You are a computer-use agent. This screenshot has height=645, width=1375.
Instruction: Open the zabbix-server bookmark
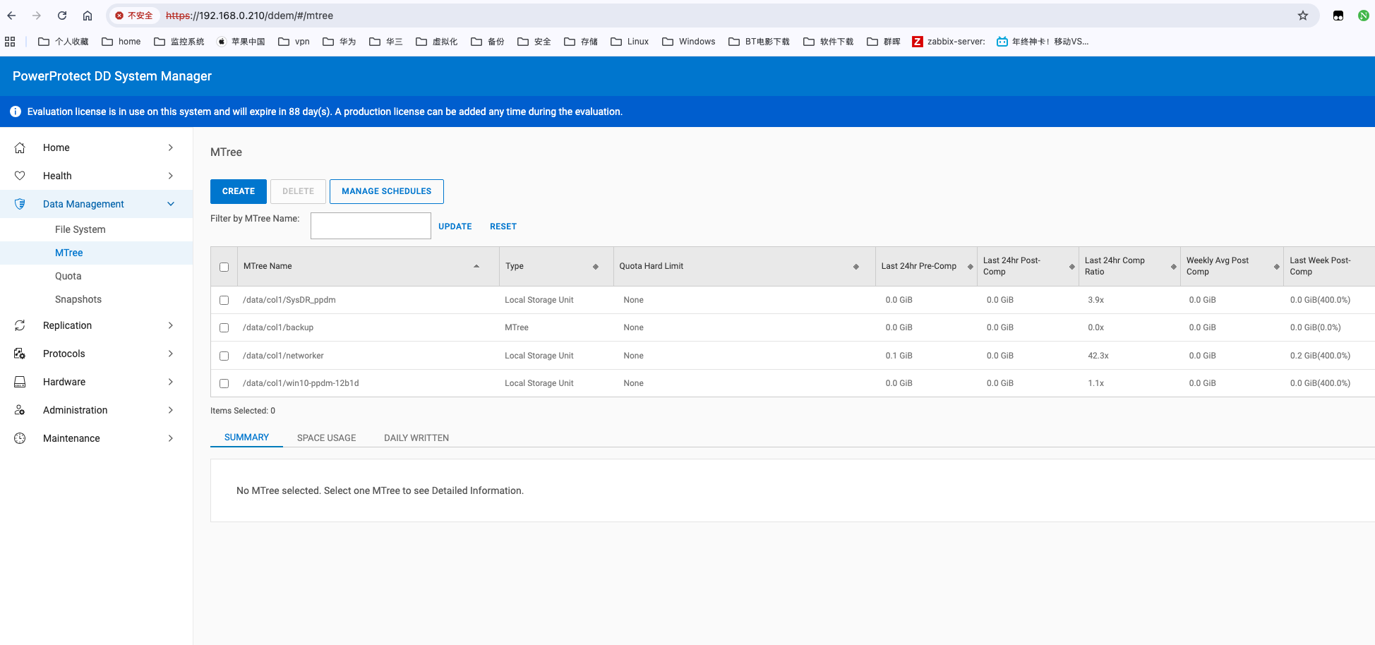click(948, 42)
